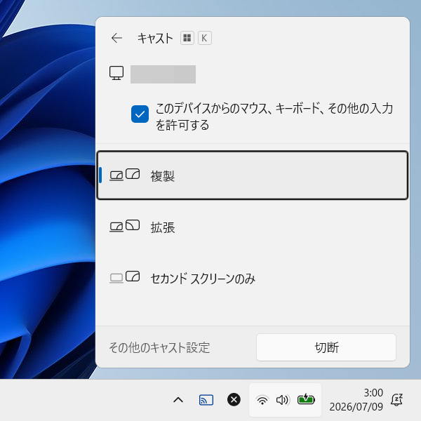Open Wi-Fi network icon in taskbar
The height and width of the screenshot is (421, 421).
[x=262, y=400]
